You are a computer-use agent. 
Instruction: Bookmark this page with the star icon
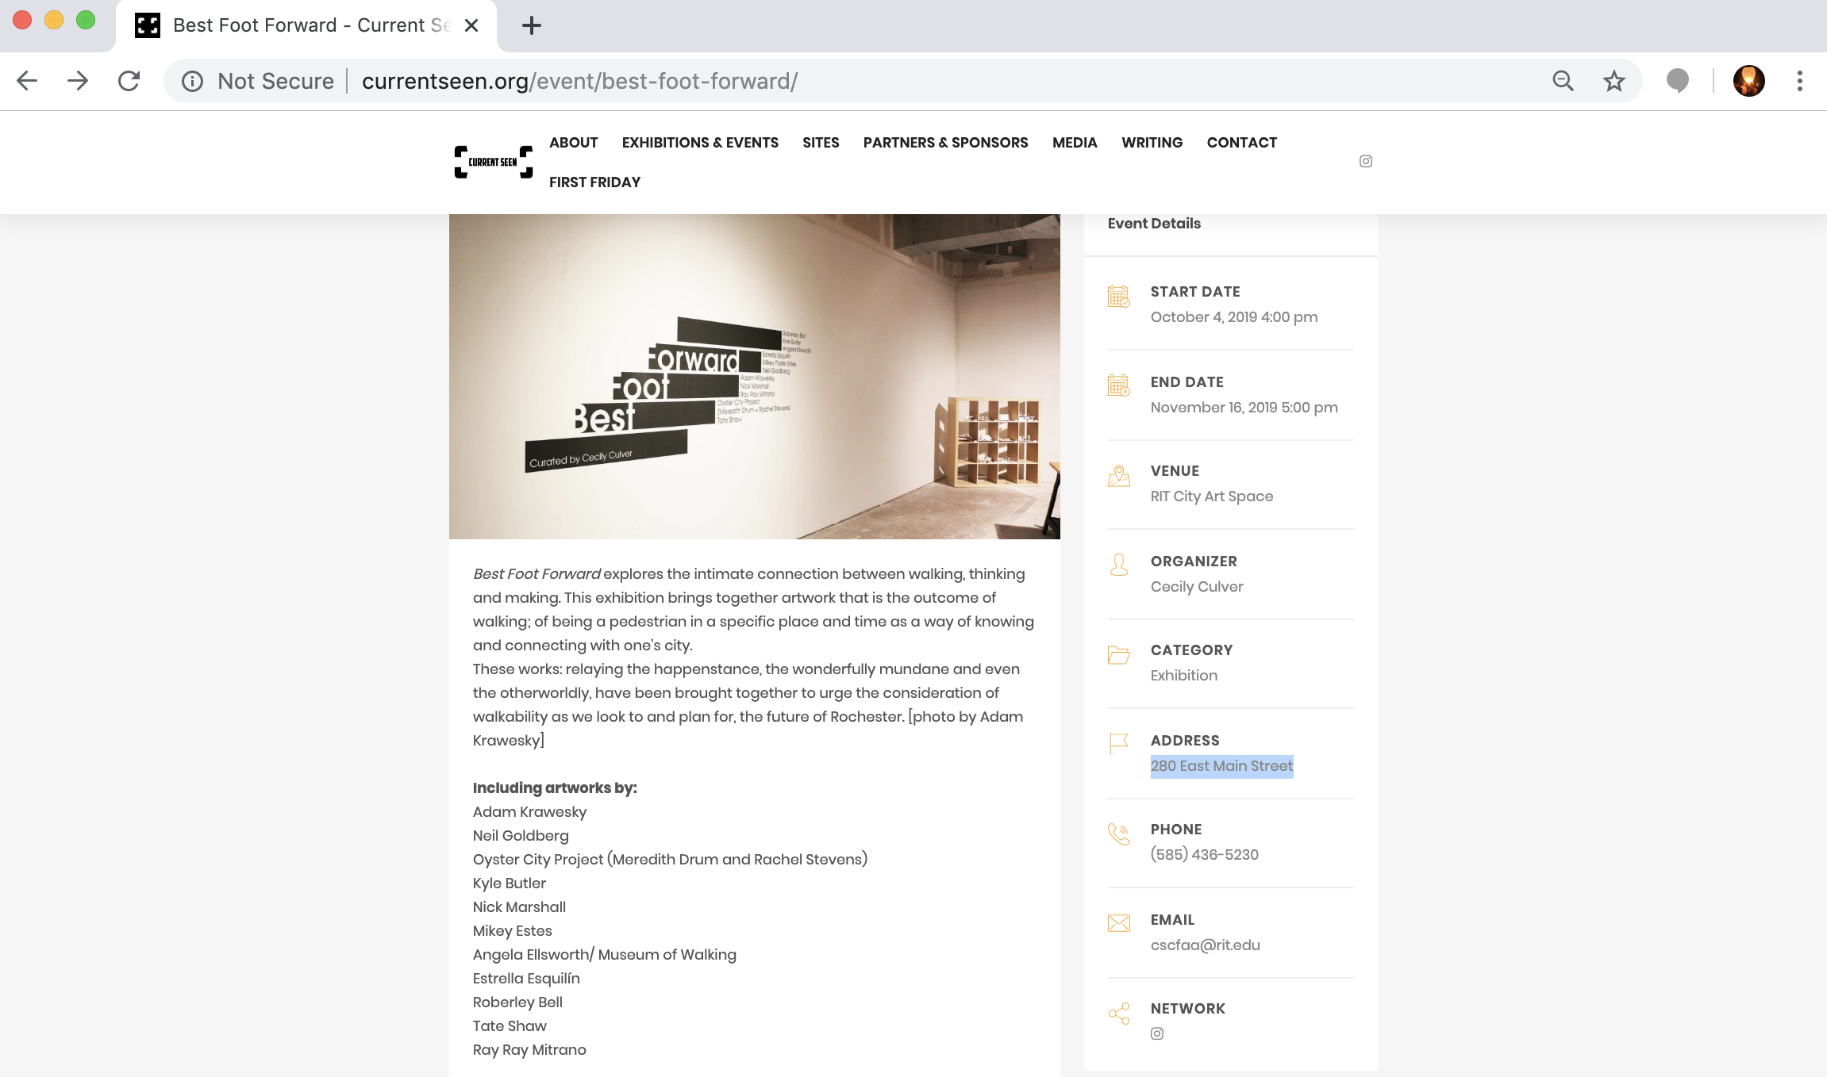tap(1614, 81)
